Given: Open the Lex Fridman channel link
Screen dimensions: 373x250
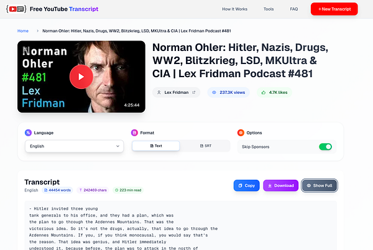Looking at the screenshot, I should (x=177, y=92).
